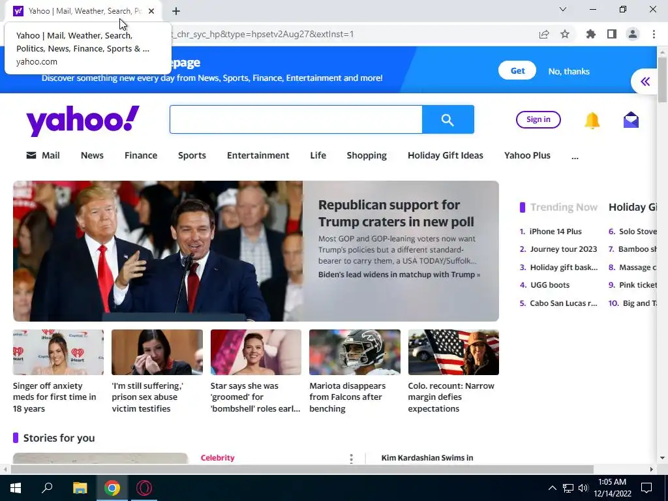Viewport: 668px width, 501px height.
Task: Open the notifications bell icon
Action: [x=592, y=120]
